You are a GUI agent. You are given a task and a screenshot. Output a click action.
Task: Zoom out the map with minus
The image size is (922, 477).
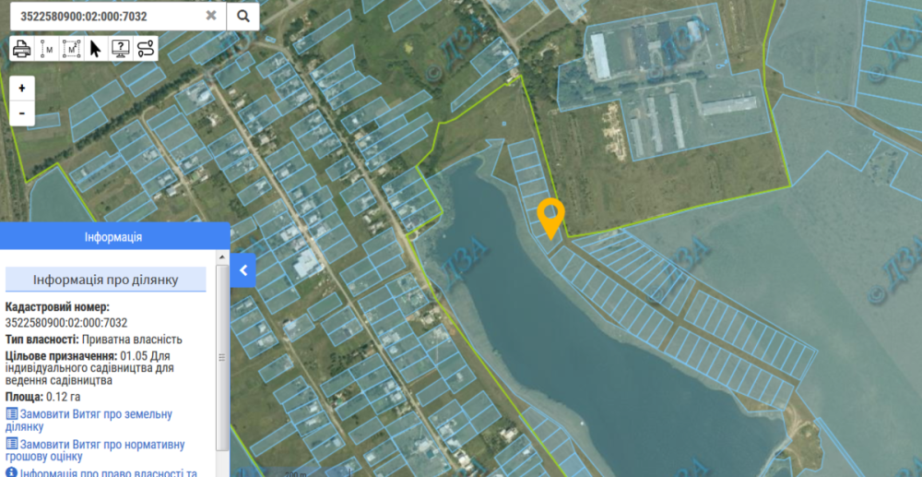22,113
